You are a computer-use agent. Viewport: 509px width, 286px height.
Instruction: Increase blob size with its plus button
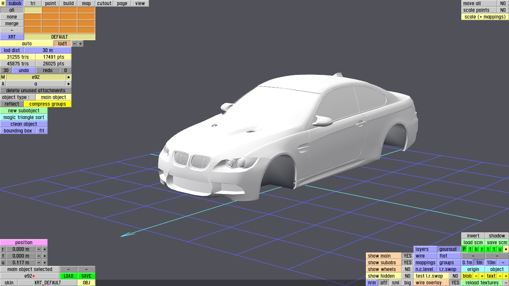tap(482, 276)
